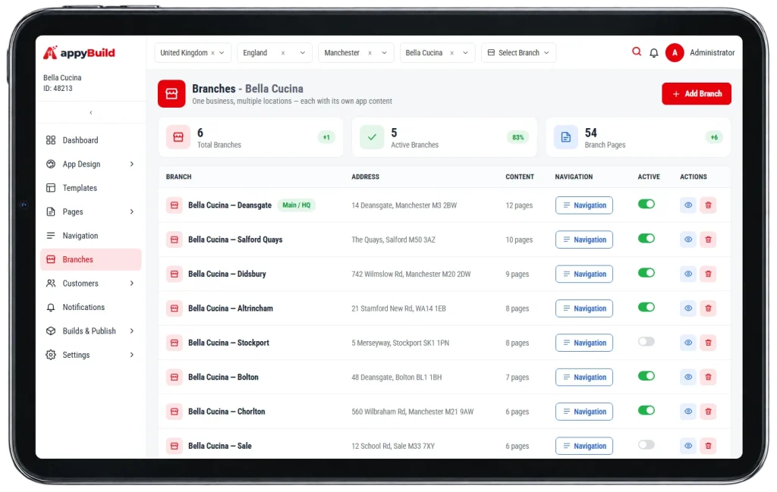Go to Dashboard in the sidebar
777x492 pixels.
tap(91, 140)
